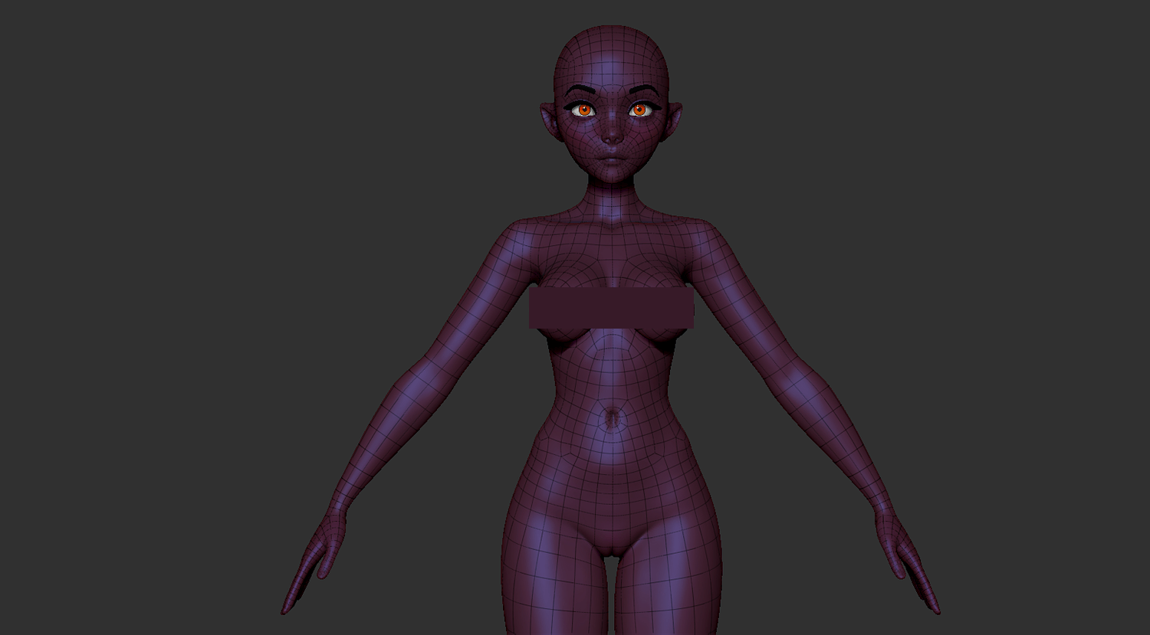
Task: Click the navel on the character's torso
Action: (x=612, y=419)
